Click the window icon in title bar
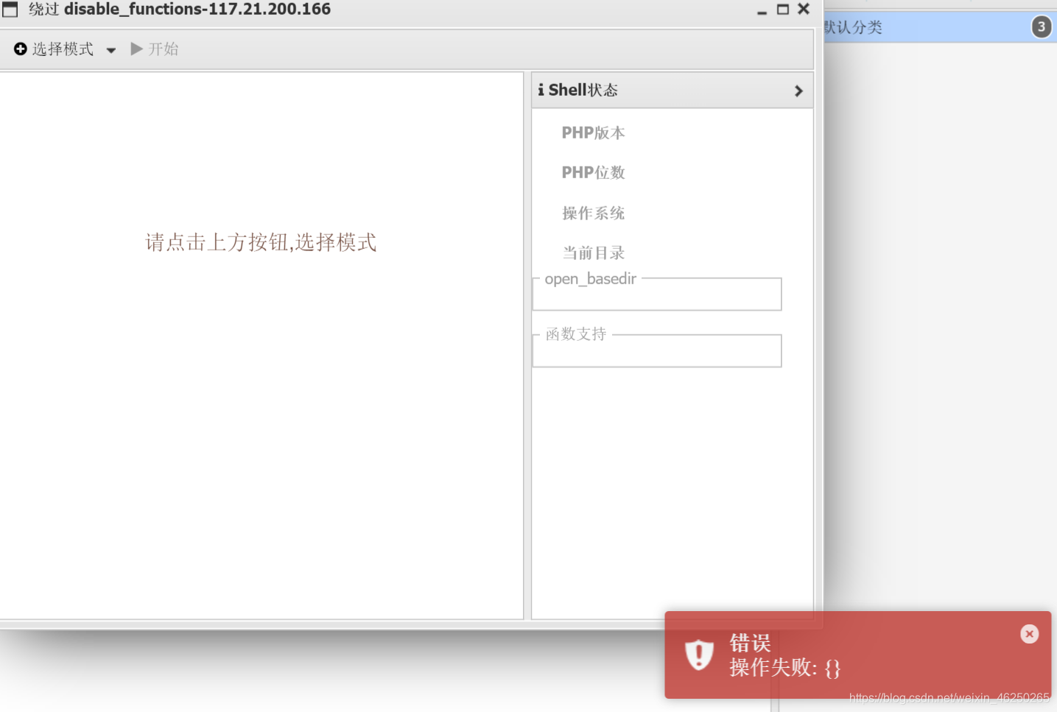Viewport: 1057px width, 712px height. (10, 10)
